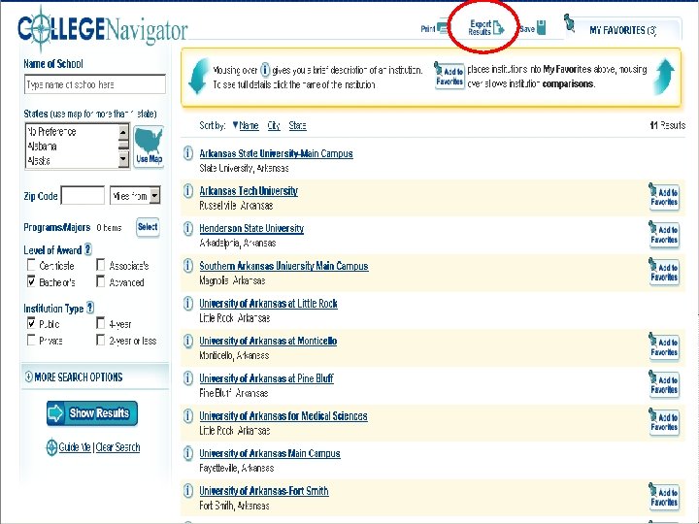Add University of Arkansas at Pine Bluff to Favorites
This screenshot has height=524, width=699.
click(x=664, y=383)
